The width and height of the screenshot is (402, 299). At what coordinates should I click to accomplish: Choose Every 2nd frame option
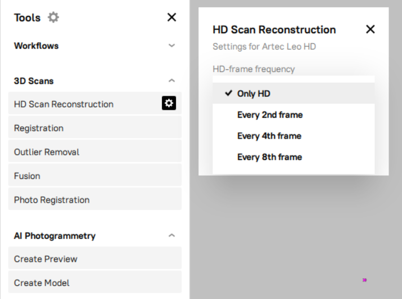tap(294, 115)
